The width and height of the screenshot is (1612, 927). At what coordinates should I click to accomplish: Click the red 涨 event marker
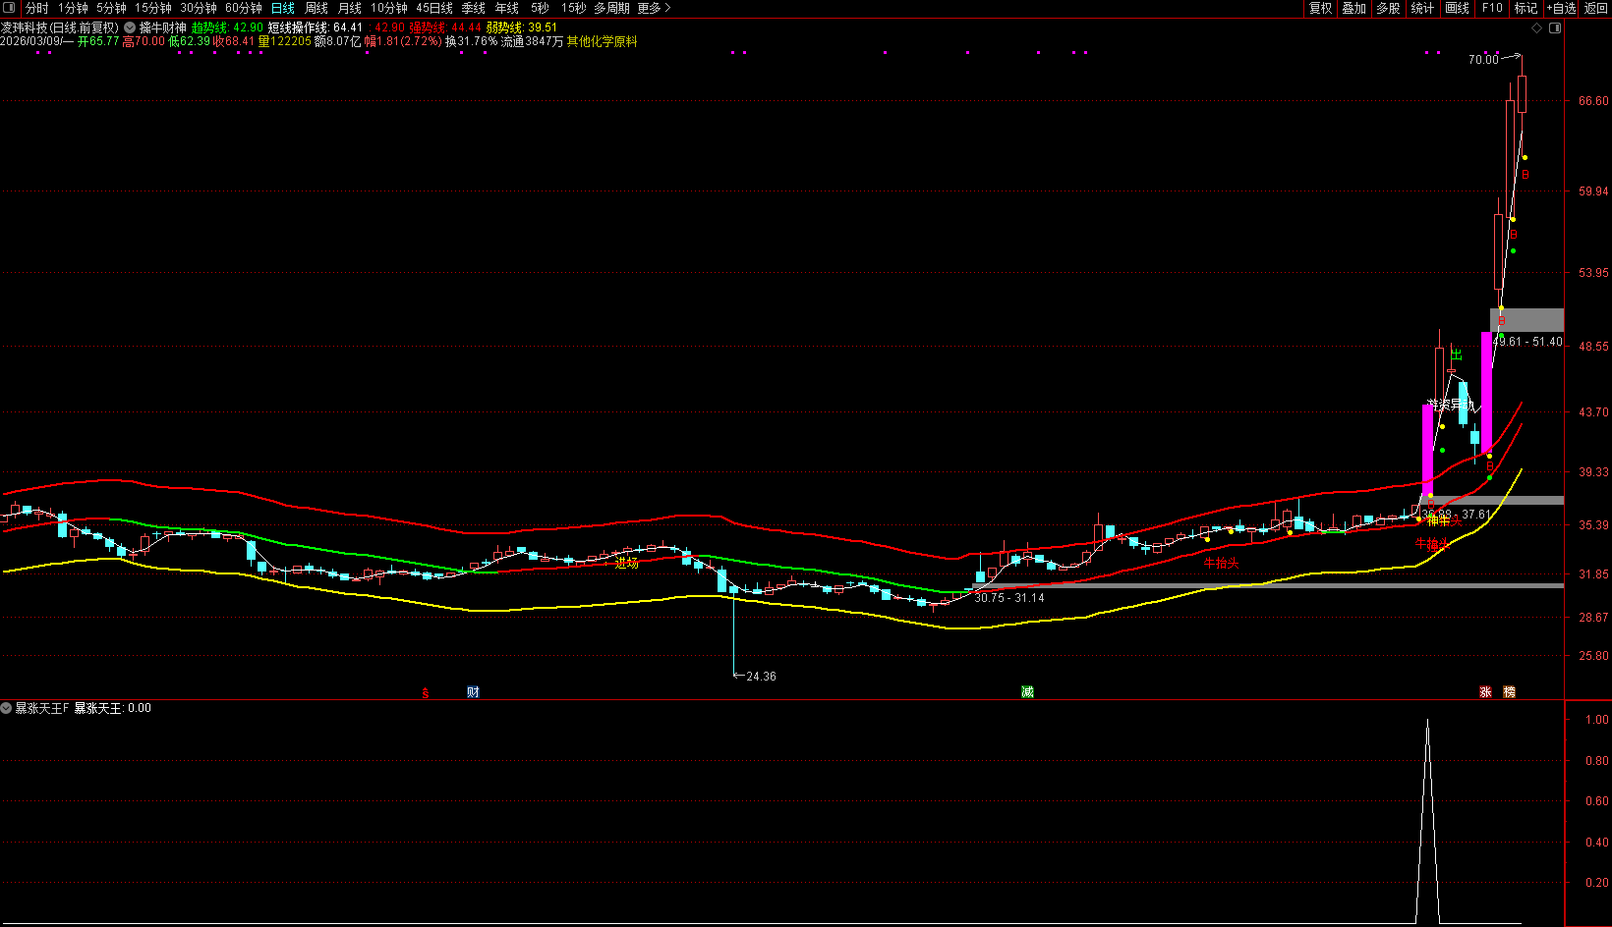(1485, 692)
